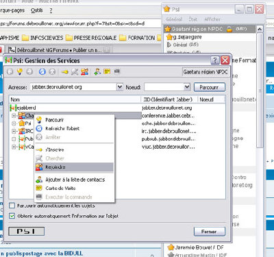Choose Rafraîchir l'objet in the context menu
Image resolution: width=274 pixels, height=257 pixels.
74,128
